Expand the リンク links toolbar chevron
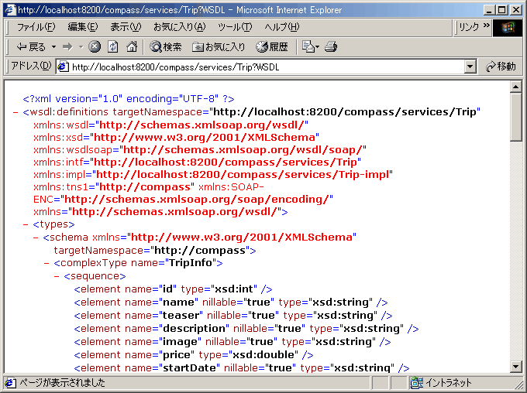 [x=487, y=26]
